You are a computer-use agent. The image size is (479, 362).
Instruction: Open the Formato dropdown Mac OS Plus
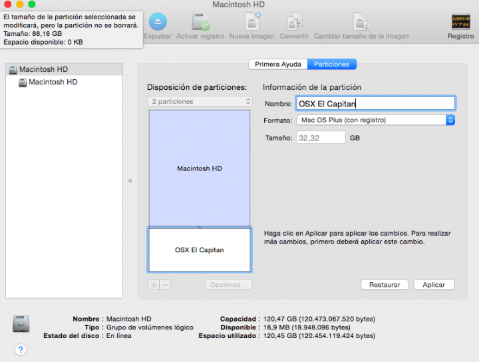click(376, 120)
